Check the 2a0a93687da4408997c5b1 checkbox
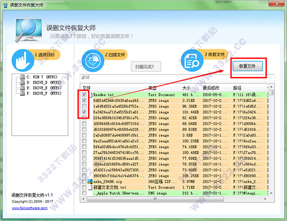This screenshot has height=221, width=287. (x=84, y=135)
